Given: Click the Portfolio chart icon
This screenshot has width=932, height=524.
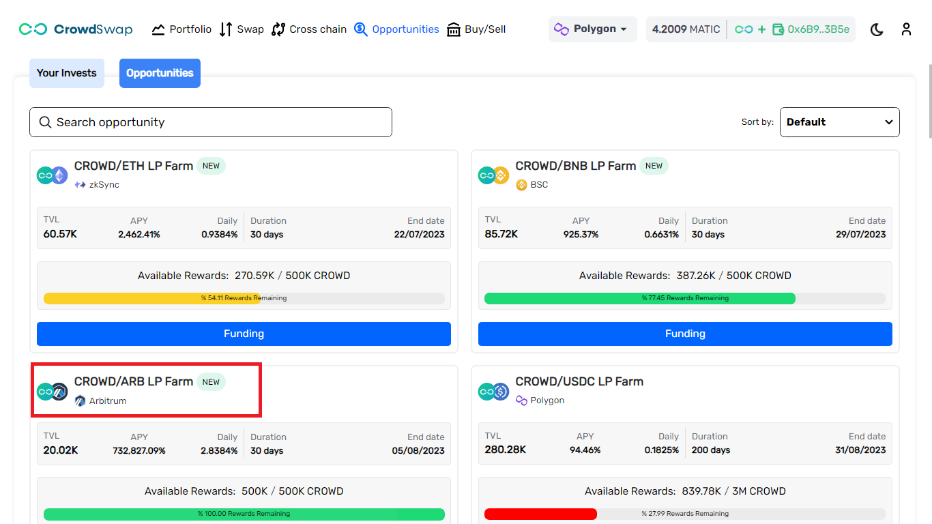Looking at the screenshot, I should coord(158,29).
